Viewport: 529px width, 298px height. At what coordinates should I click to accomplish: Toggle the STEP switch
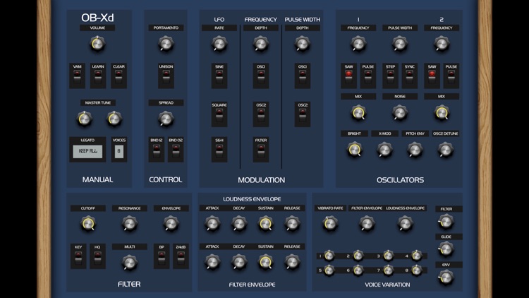[x=390, y=77]
